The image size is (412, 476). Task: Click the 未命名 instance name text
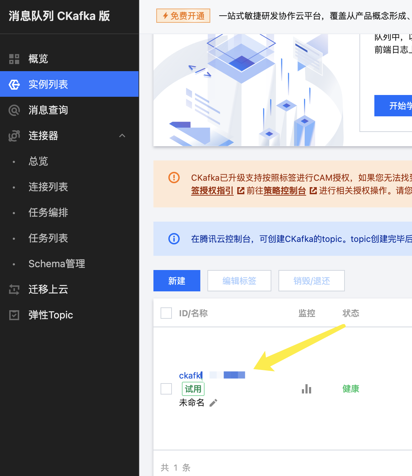coord(192,403)
